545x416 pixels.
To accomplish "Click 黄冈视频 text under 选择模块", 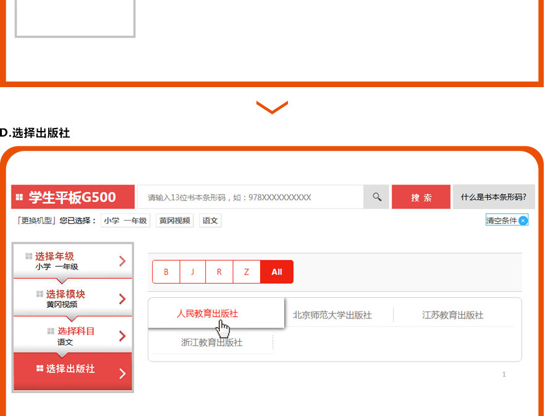I will click(62, 304).
